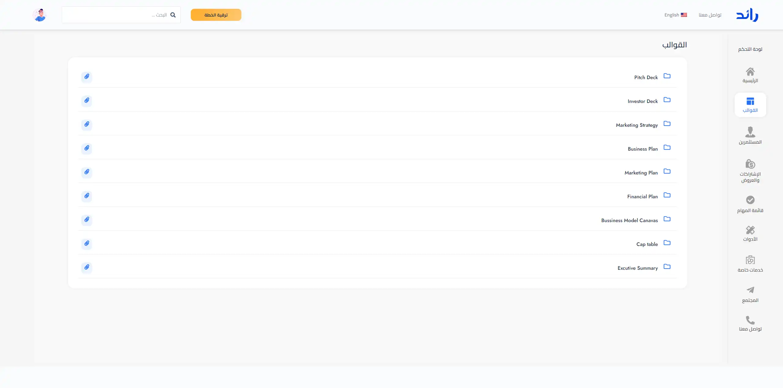Image resolution: width=783 pixels, height=388 pixels.
Task: Open the Bussiness Model Canavas folder
Action: [629, 220]
